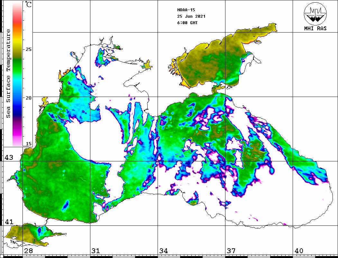Click the latitude label 43

point(9,158)
